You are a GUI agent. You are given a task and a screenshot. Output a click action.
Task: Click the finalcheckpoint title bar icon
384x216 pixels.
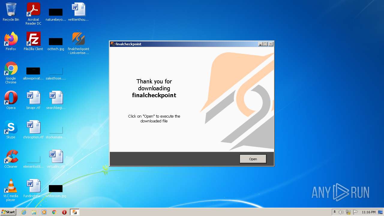113,44
